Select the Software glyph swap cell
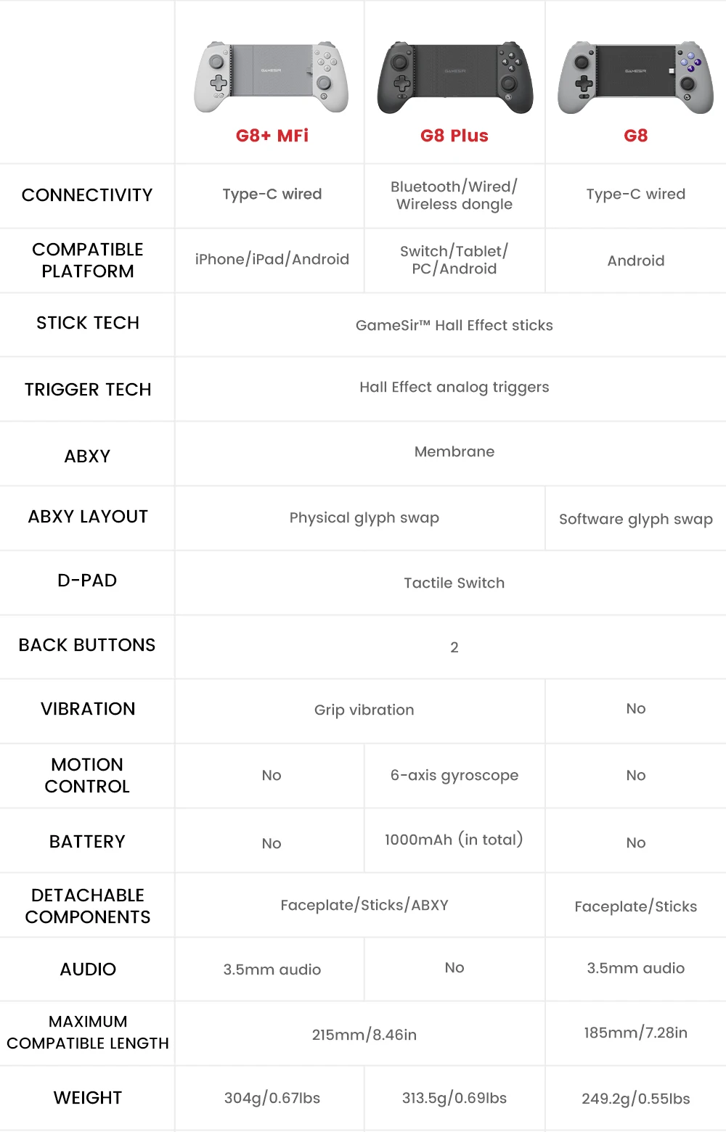726x1132 pixels. [x=636, y=519]
